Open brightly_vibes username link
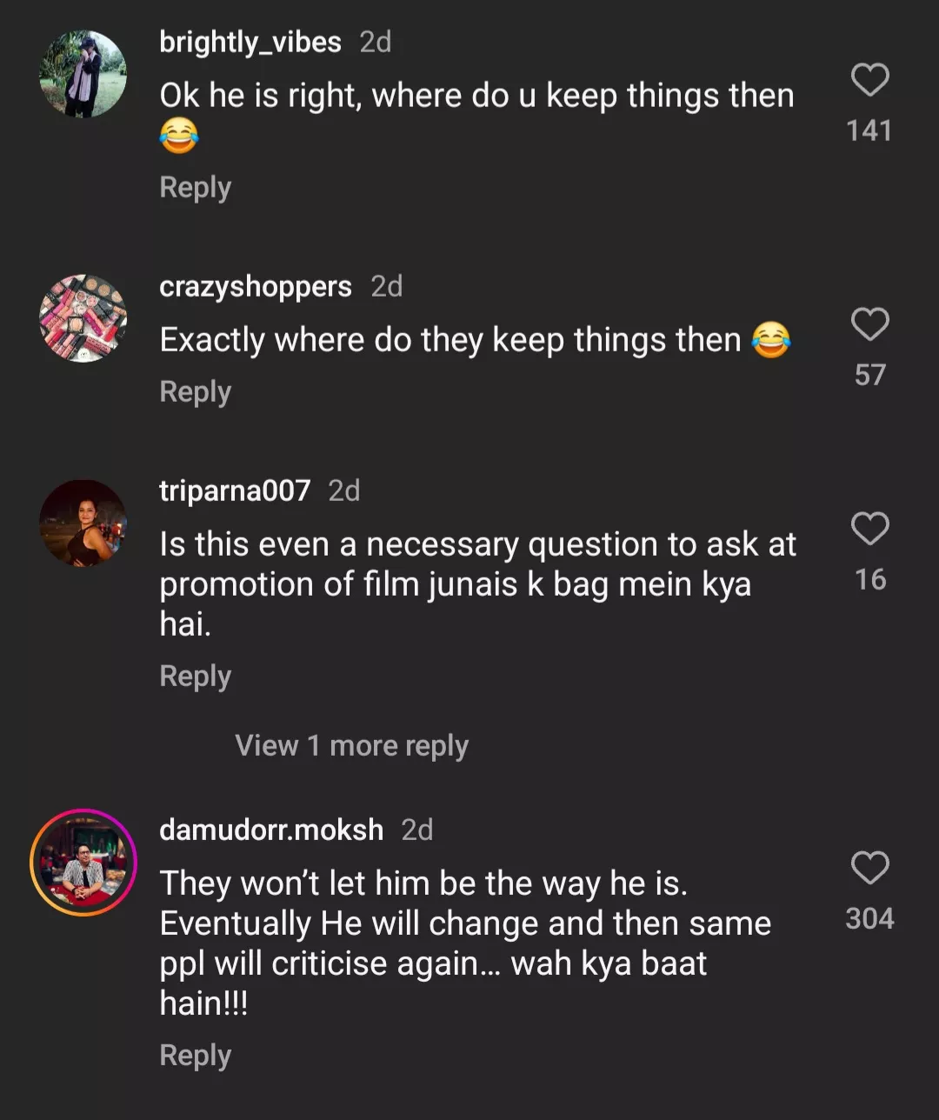 coord(250,42)
